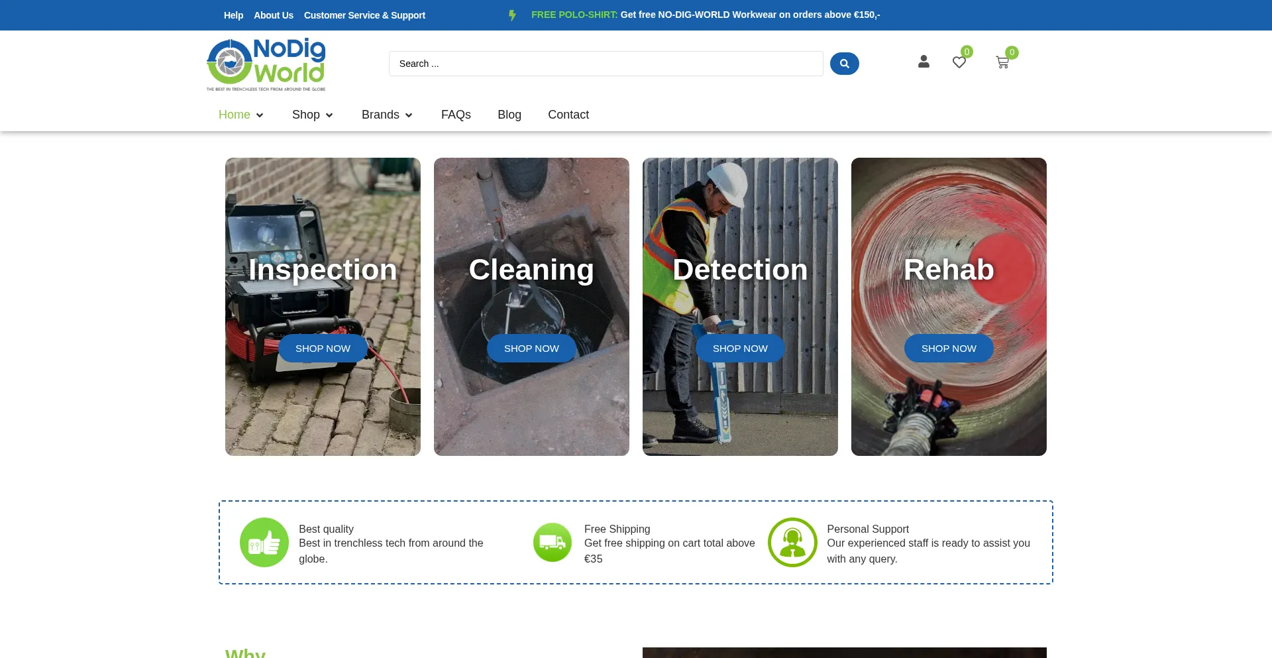
Task: Click the Help link in top bar
Action: (233, 15)
